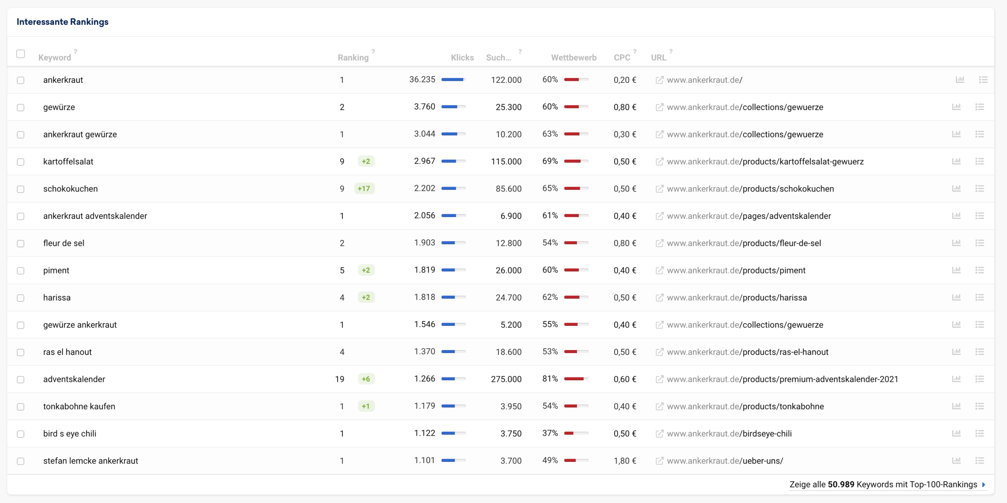Click the Klicks value 36.235
Screen dimensions: 1007x503
422,79
